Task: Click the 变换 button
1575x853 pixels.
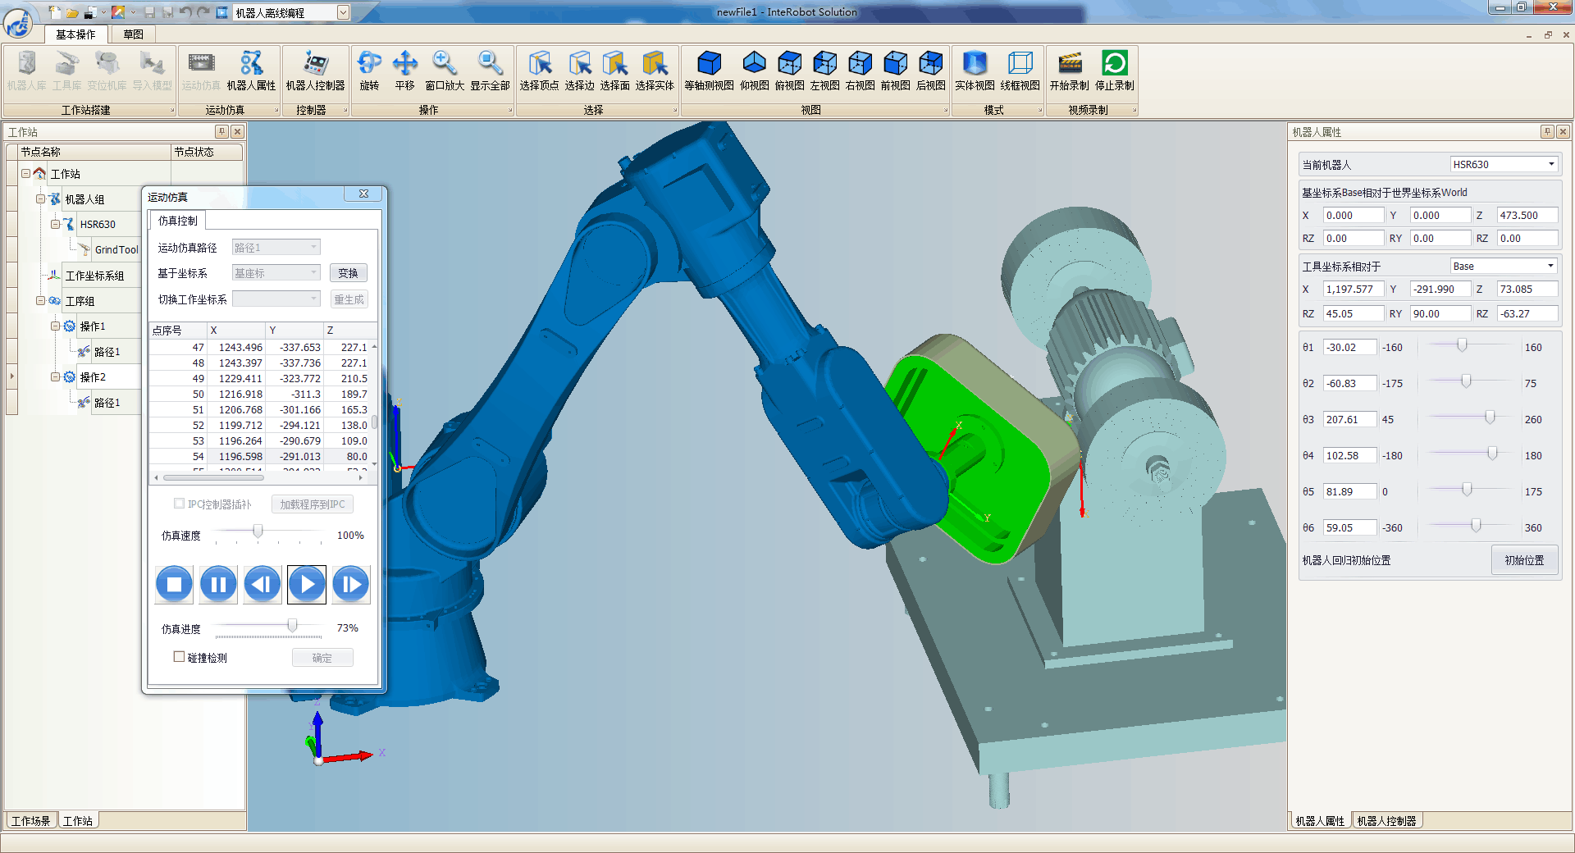Action: click(x=349, y=273)
